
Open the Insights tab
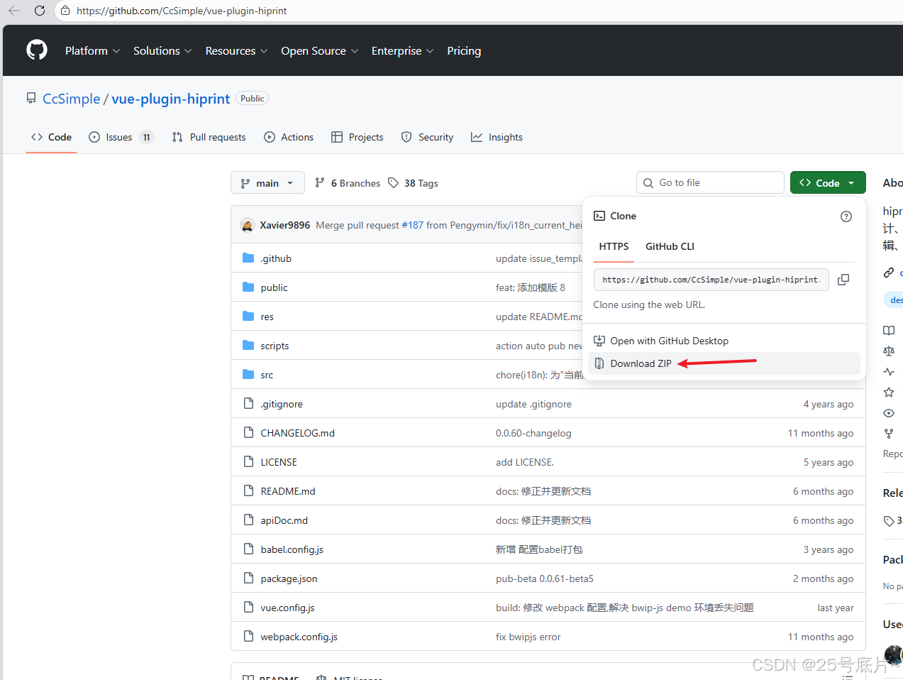click(497, 137)
